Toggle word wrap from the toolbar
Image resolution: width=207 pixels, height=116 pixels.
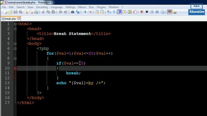109,12
